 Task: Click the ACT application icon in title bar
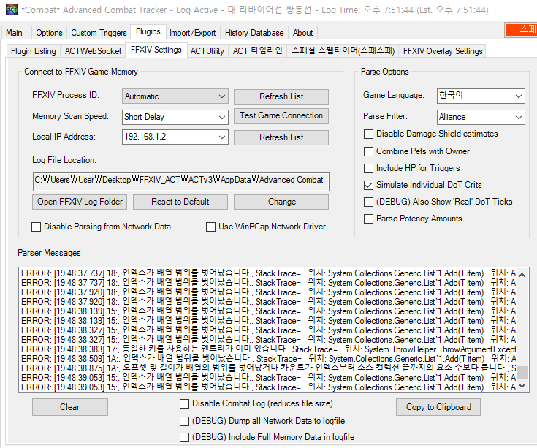pyautogui.click(x=11, y=10)
